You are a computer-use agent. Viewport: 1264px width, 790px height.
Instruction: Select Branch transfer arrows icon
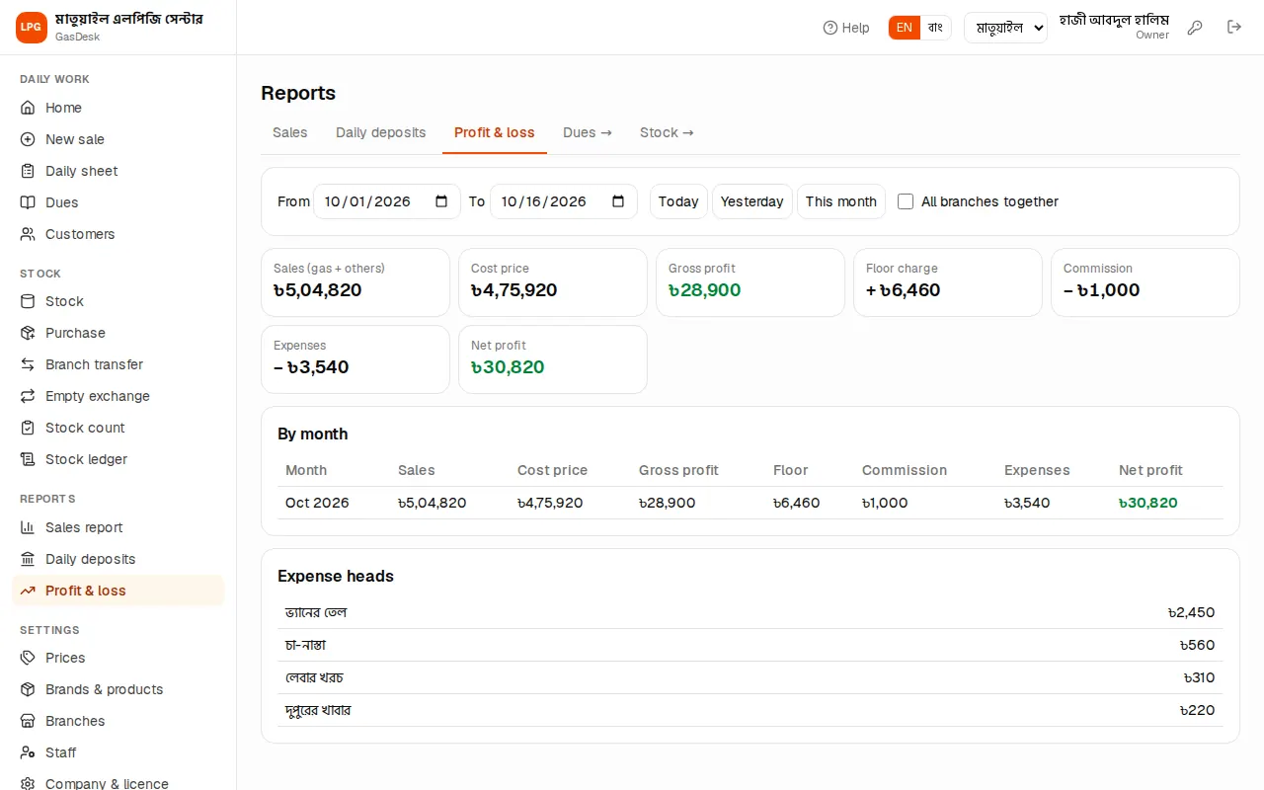point(28,364)
